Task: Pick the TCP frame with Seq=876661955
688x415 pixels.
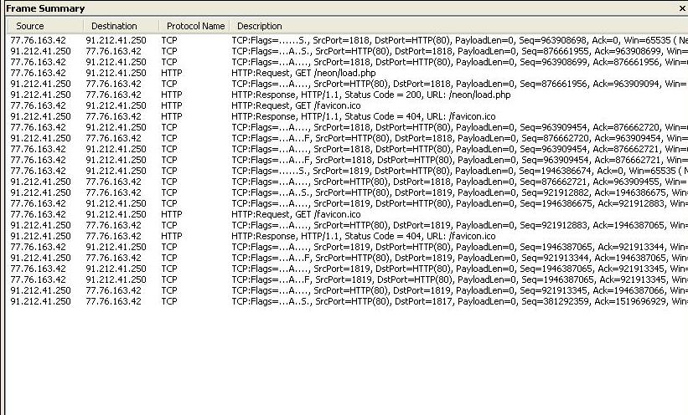Action: (x=377, y=51)
